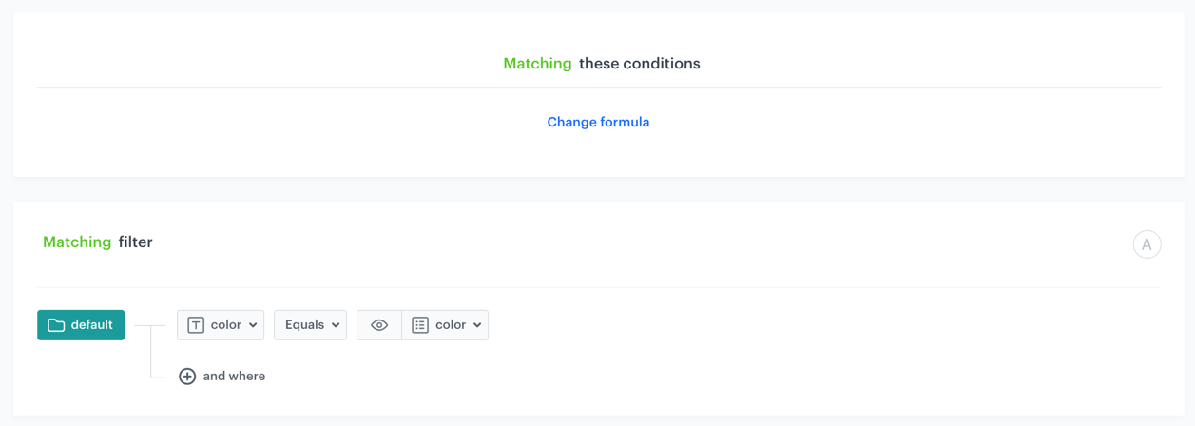Toggle green Matching above these conditions
1195x426 pixels.
point(537,64)
